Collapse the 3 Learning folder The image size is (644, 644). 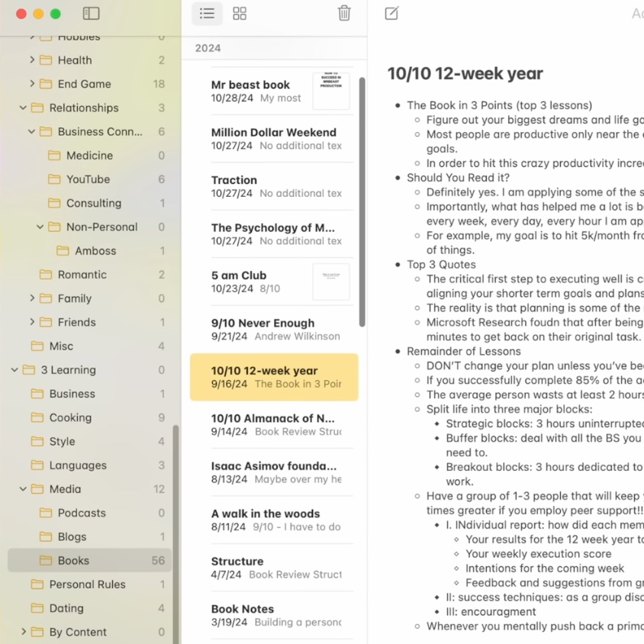click(14, 369)
